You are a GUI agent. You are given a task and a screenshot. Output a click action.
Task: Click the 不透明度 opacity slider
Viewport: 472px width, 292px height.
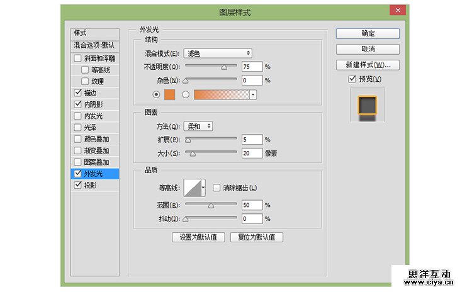point(210,66)
